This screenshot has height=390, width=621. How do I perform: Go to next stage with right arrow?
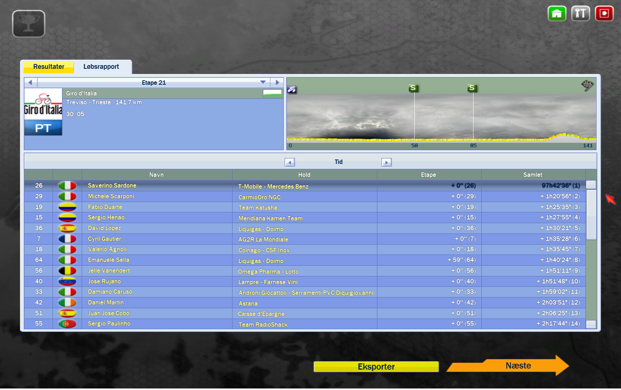(x=277, y=83)
